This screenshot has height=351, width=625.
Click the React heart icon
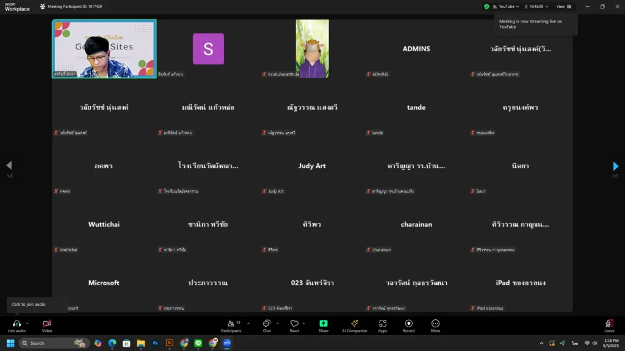(294, 325)
